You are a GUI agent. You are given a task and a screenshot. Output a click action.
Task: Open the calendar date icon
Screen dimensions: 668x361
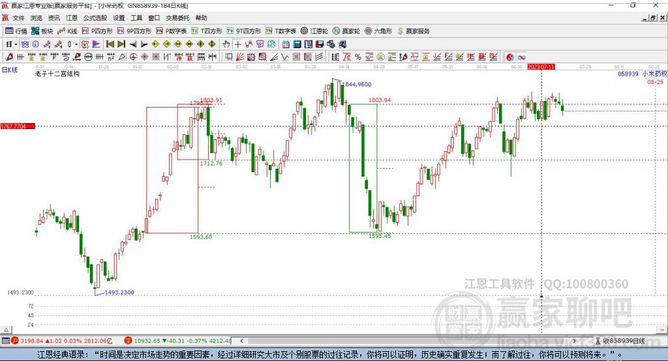click(x=286, y=44)
